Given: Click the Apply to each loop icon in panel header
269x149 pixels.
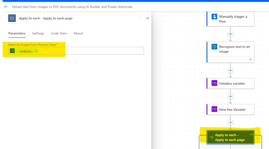Looking at the screenshot, I should (x=12, y=18).
